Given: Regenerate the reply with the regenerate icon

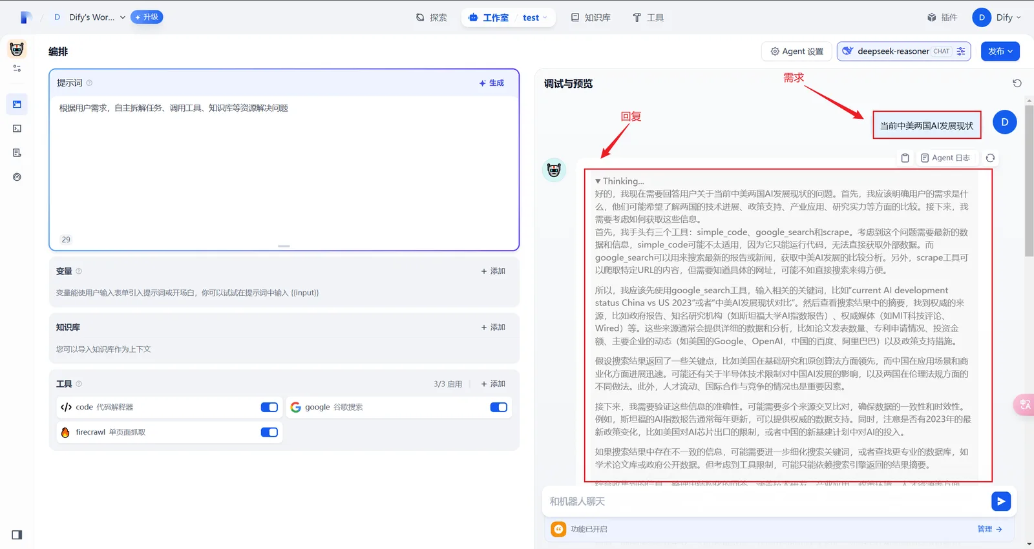Looking at the screenshot, I should click(x=990, y=158).
